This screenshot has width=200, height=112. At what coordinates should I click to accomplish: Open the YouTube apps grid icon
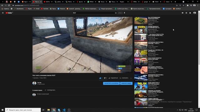(186, 13)
